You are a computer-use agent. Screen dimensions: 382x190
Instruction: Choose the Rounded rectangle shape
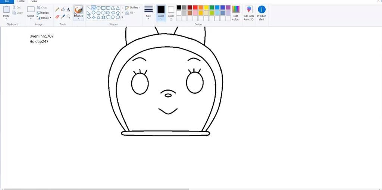pyautogui.click(x=108, y=8)
